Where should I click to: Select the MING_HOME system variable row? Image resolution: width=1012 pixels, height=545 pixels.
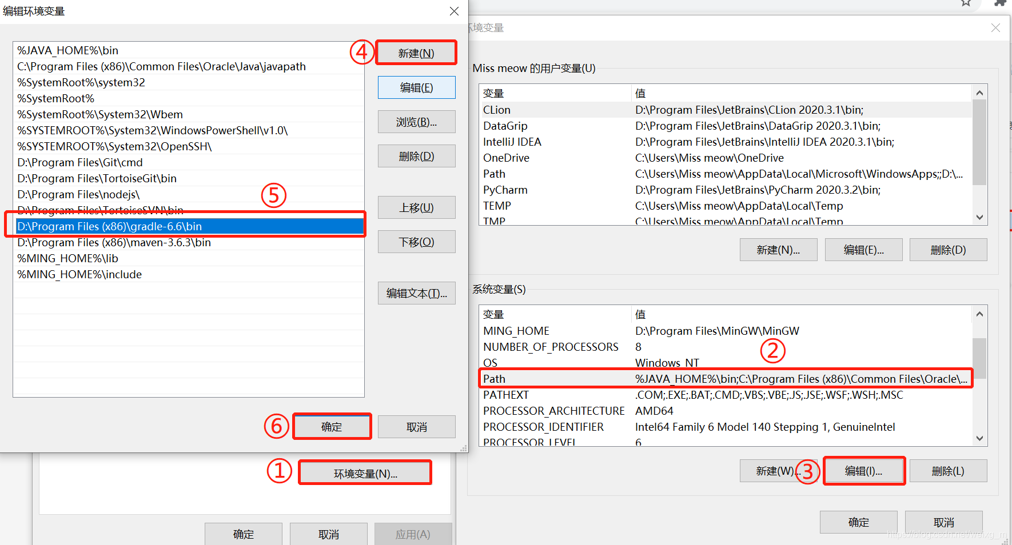pos(725,331)
